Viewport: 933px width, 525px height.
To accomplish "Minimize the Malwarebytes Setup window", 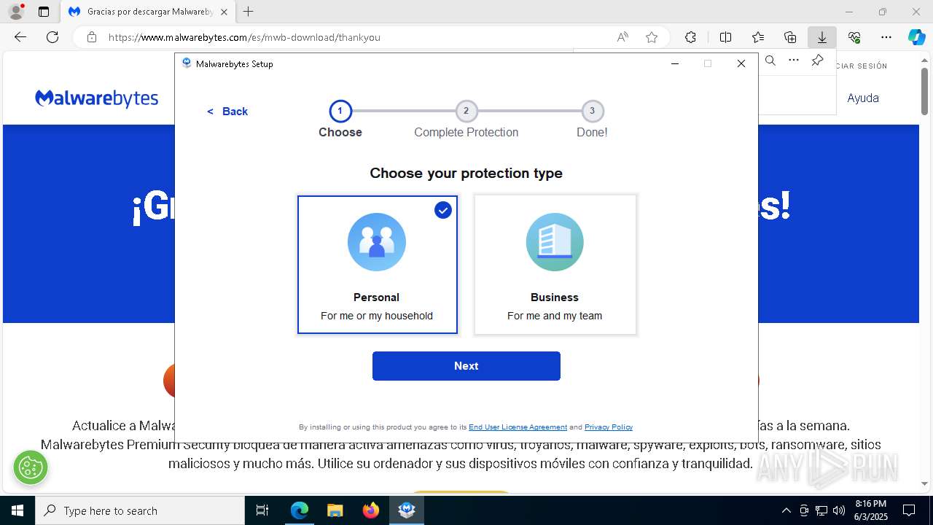I will tap(675, 63).
